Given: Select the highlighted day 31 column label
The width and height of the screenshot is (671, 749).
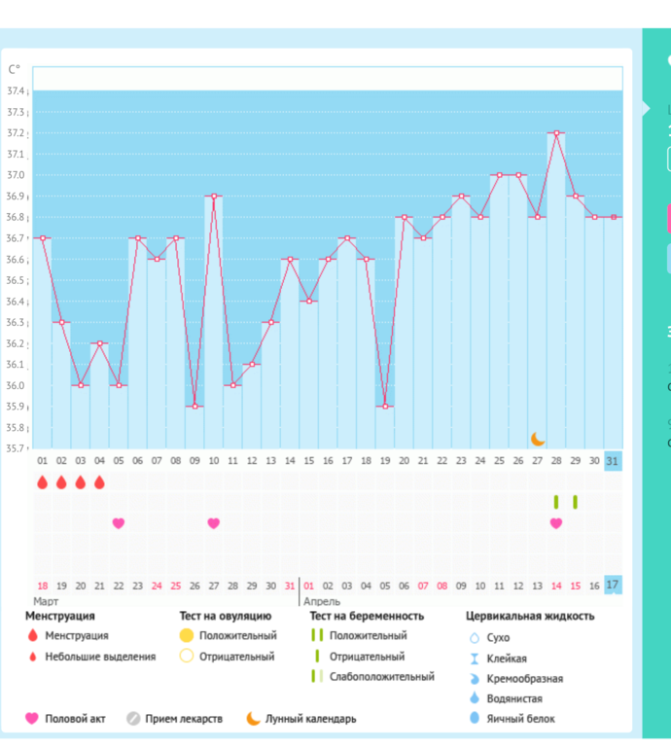Looking at the screenshot, I should [613, 461].
